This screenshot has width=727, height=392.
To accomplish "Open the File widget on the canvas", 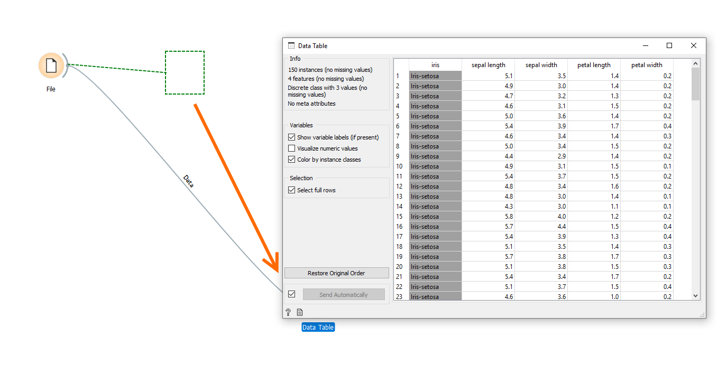I will click(x=51, y=66).
